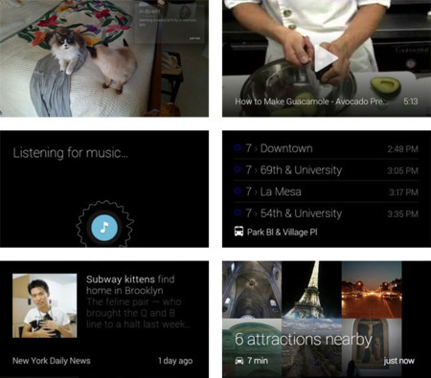Click the Listening for music... text
Screen dimensions: 431x378
[x=70, y=153]
